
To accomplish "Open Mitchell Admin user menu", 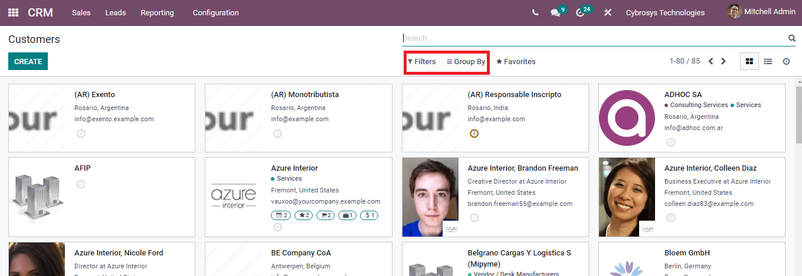I will (x=761, y=12).
